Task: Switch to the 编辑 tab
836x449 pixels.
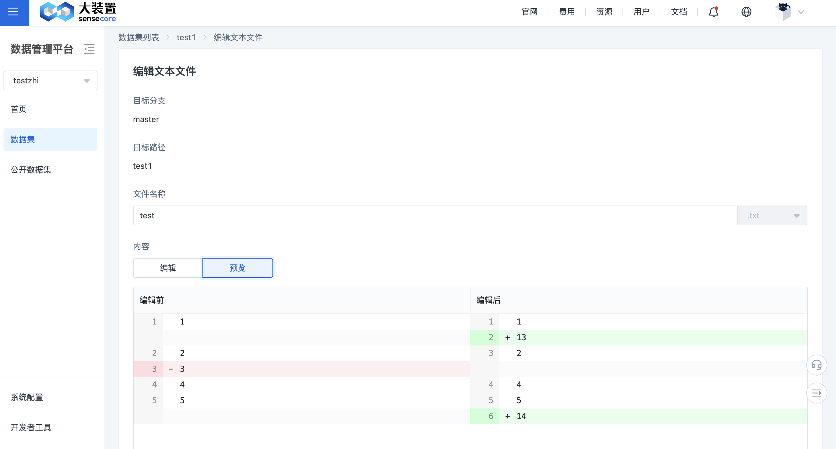Action: click(x=167, y=268)
